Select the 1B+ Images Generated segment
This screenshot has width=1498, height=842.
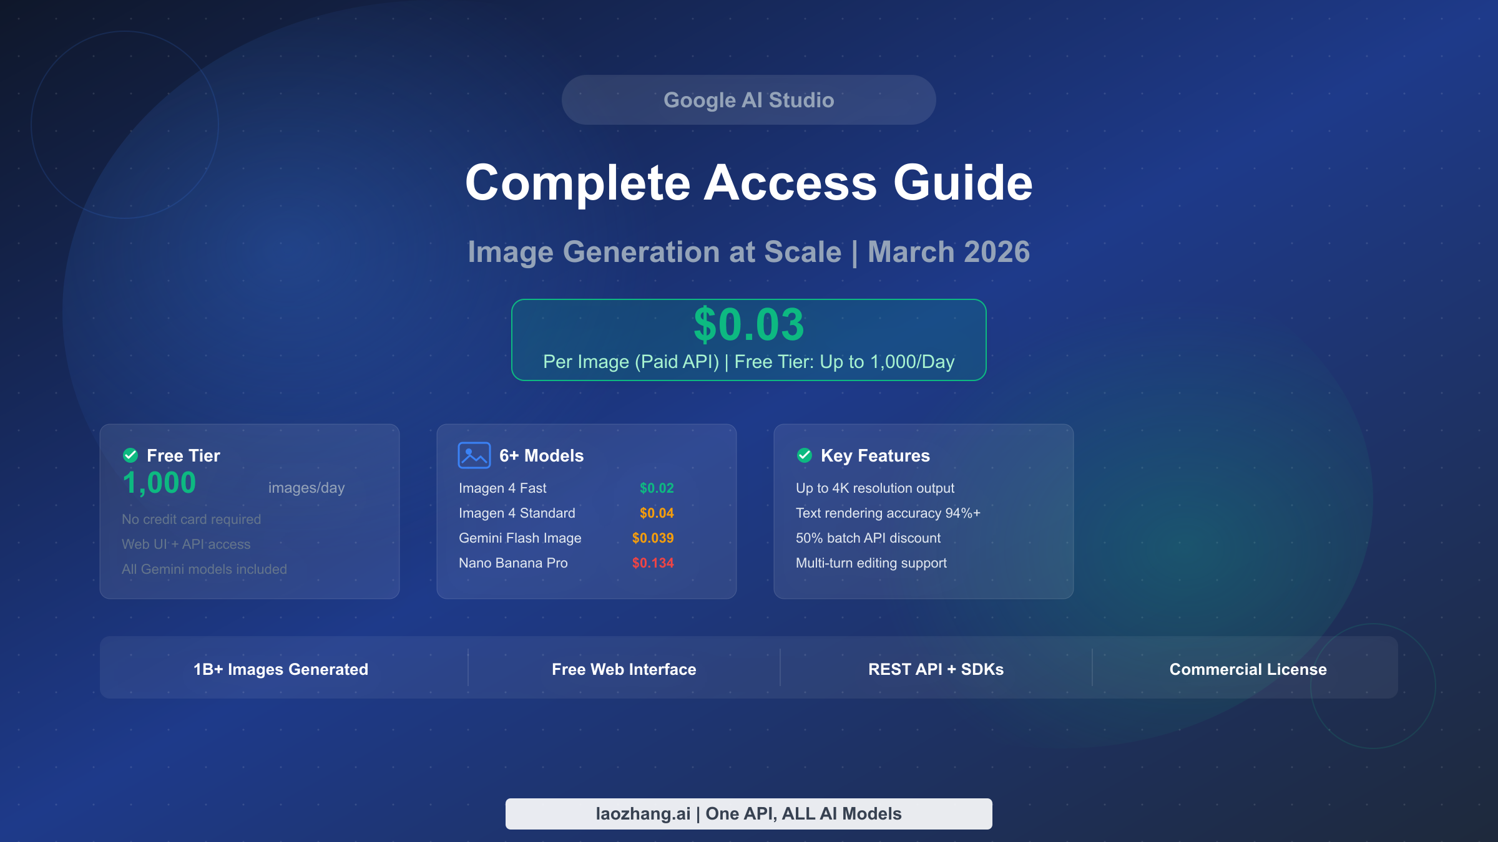pos(281,669)
